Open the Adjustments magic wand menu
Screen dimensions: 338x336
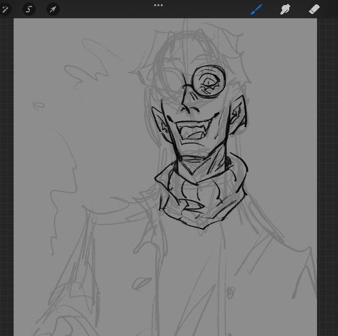(5, 9)
